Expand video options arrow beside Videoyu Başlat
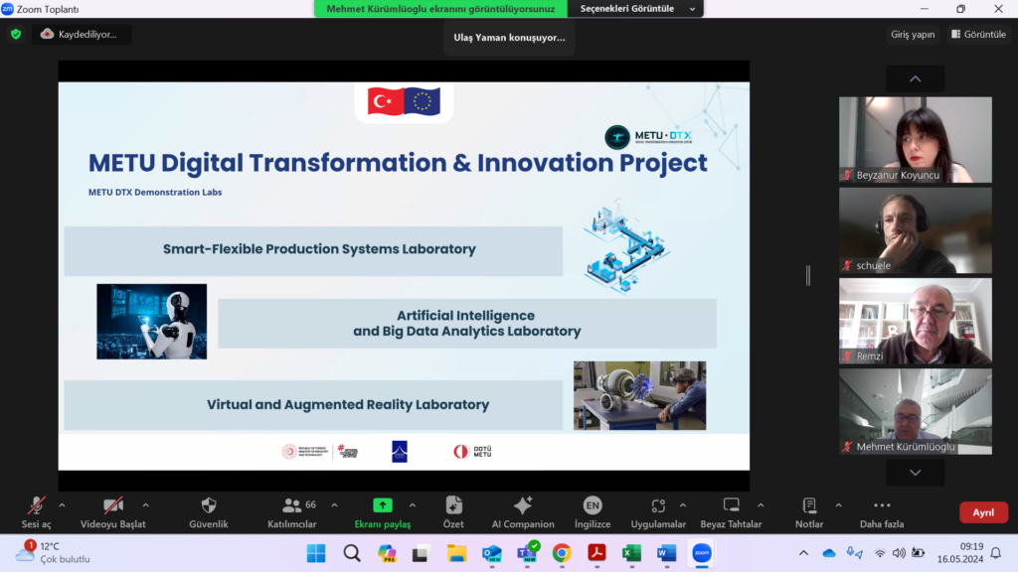This screenshot has height=572, width=1018. 145,505
